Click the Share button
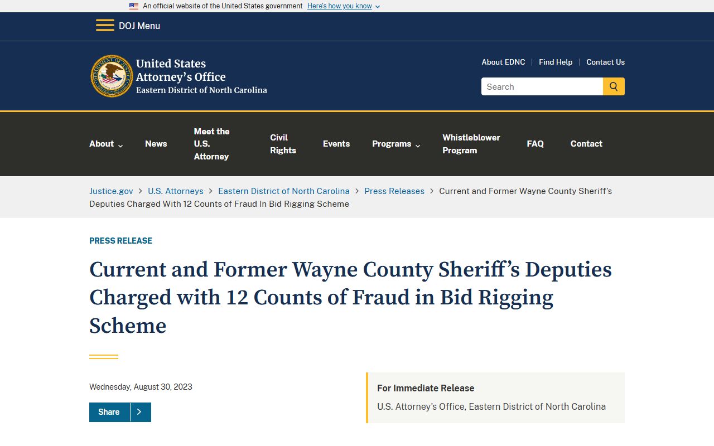Viewport: 714px width, 446px height. 120,412
